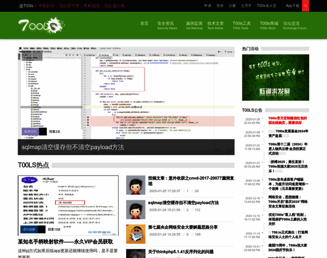
Task: Open 论坛交流 Exchange Forum menu
Action: point(295,25)
